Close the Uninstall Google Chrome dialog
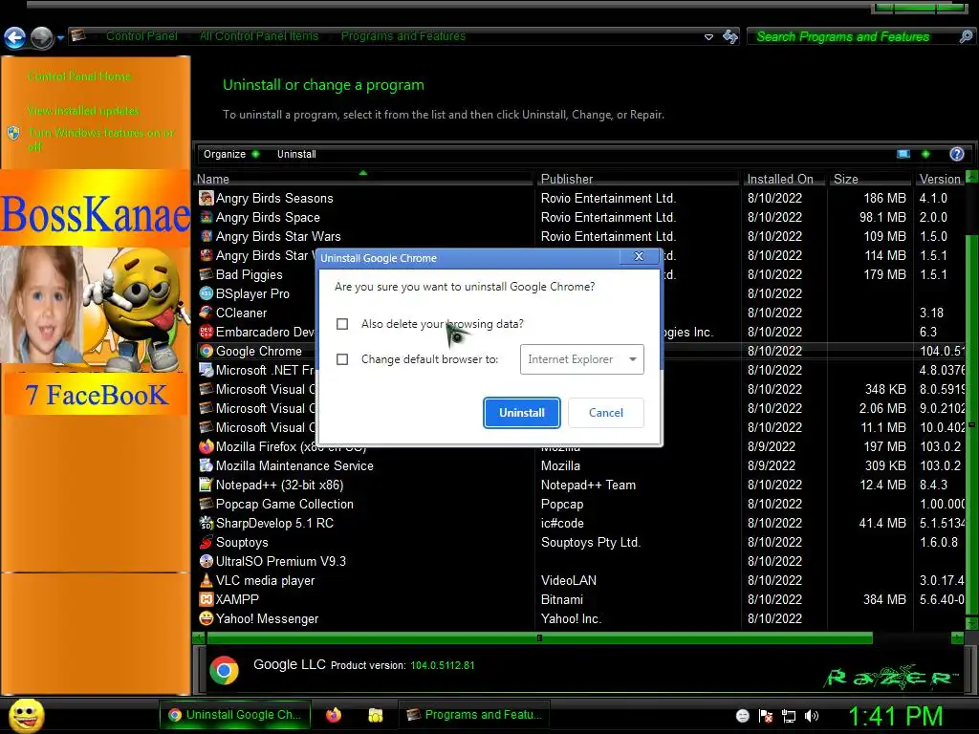Screen dimensions: 979x734 click(x=639, y=256)
